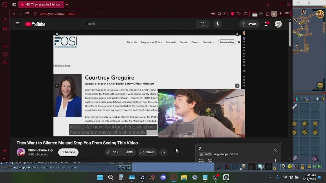The height and width of the screenshot is (183, 326).
Task: Dislike the video with 39 dislikes
Action: [x=129, y=152]
